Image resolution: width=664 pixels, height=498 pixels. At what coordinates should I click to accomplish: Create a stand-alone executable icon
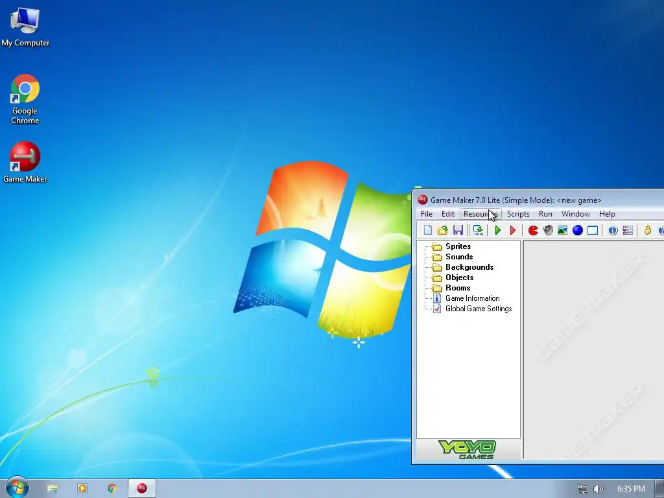[478, 230]
